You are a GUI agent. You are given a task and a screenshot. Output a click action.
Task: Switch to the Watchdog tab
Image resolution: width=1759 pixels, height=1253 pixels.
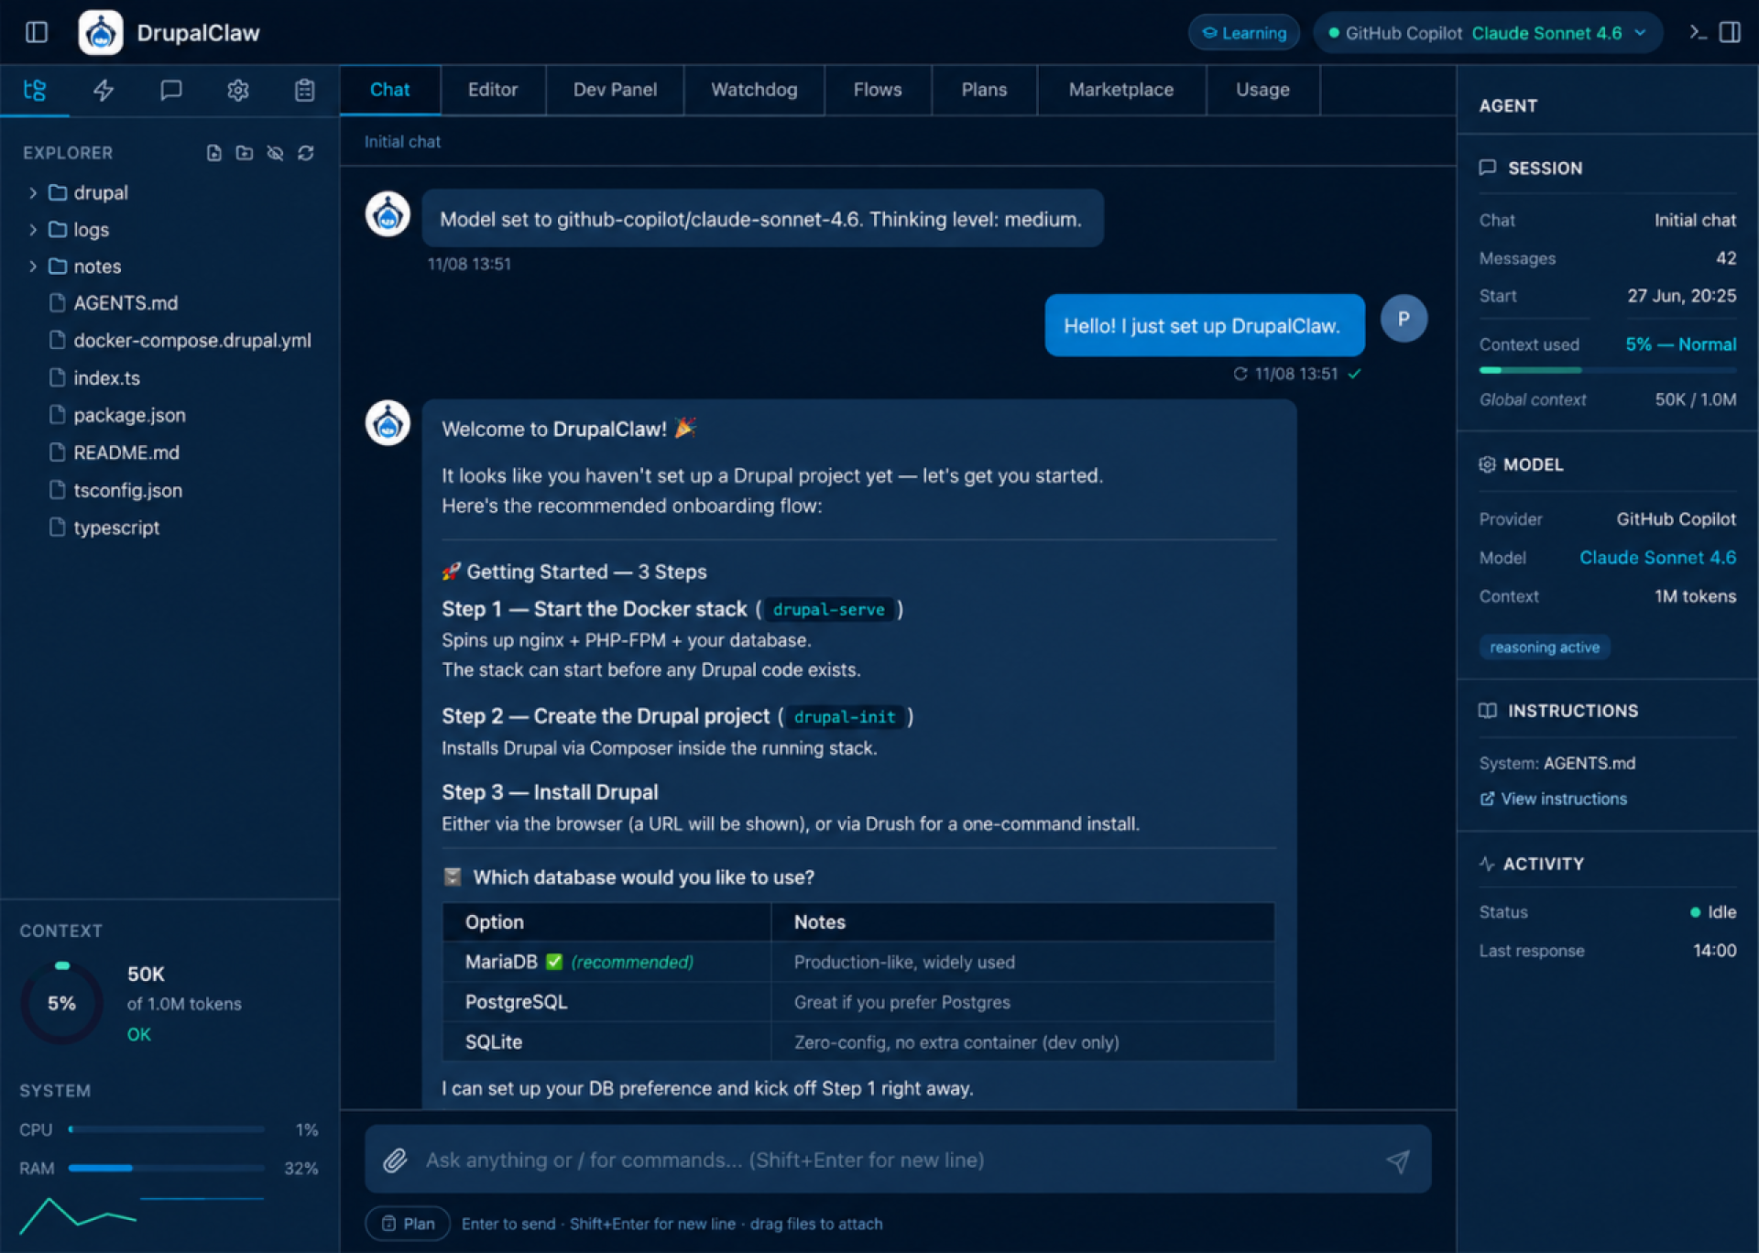754,90
